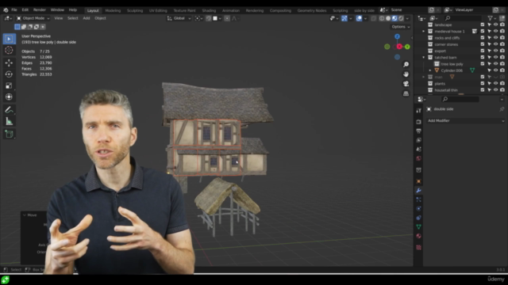508x285 pixels.
Task: Open the viewport Add menu
Action: click(87, 18)
